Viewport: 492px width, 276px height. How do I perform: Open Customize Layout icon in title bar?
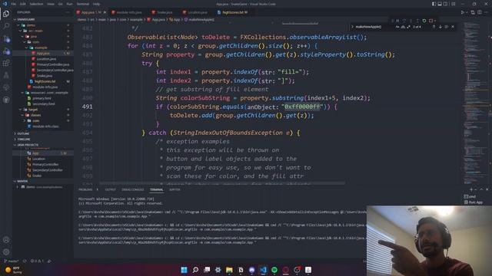[454, 4]
